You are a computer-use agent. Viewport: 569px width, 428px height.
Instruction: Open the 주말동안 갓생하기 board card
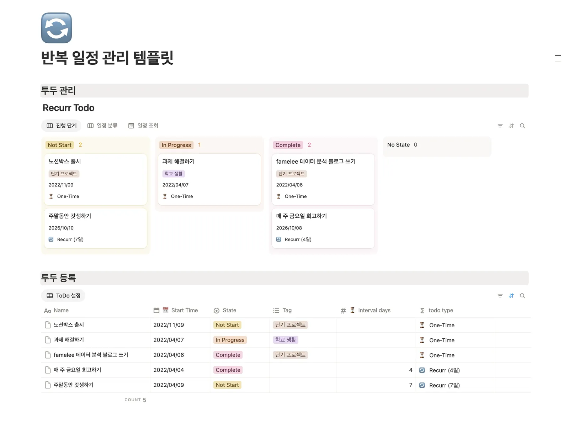(96, 228)
